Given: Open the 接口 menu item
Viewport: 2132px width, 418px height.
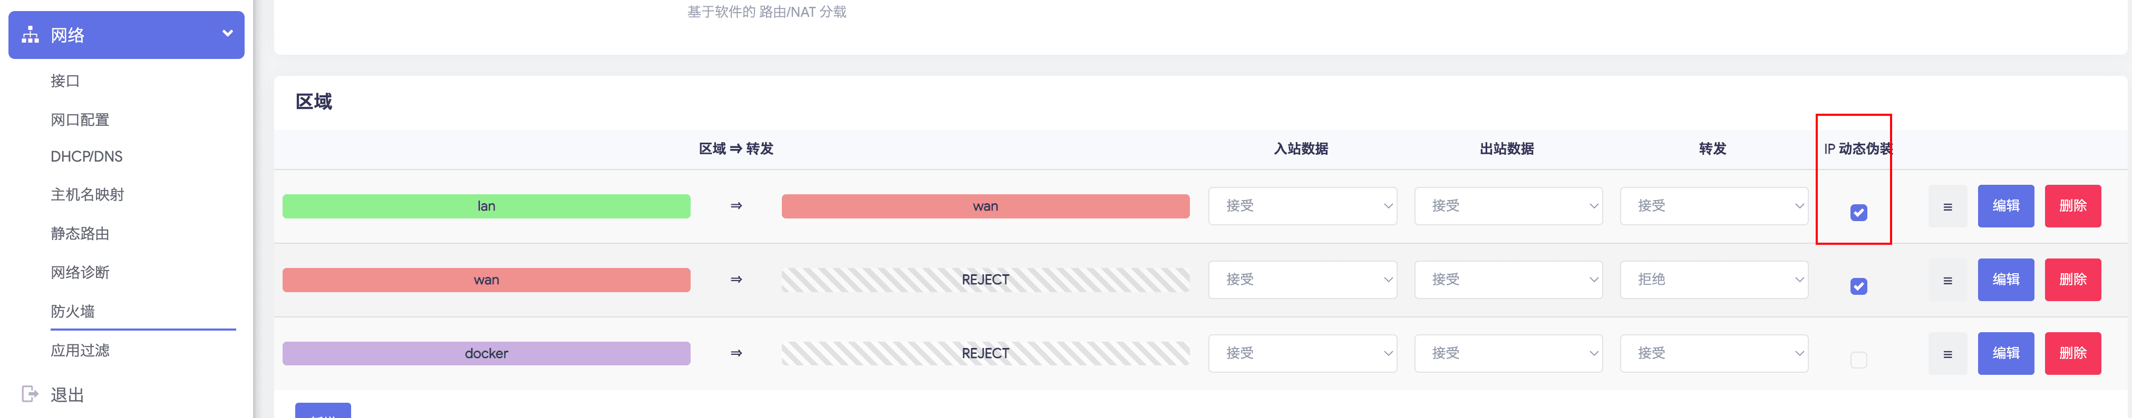Looking at the screenshot, I should [65, 81].
